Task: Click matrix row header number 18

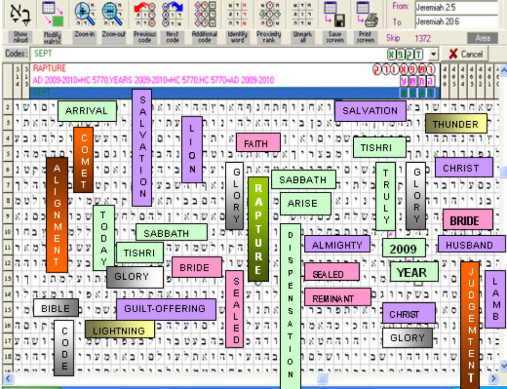Action: tap(7, 356)
